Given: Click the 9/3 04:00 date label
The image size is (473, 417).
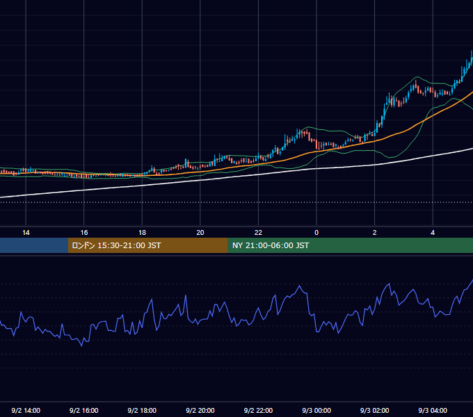Looking at the screenshot, I should click(433, 410).
